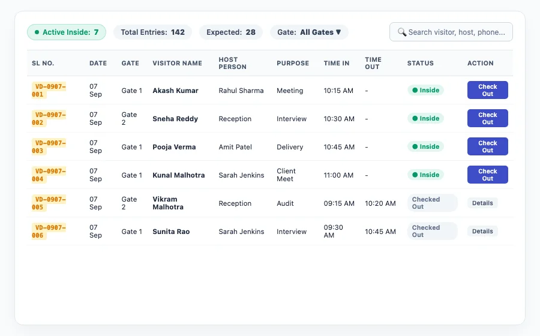The image size is (540, 336).
Task: Check out Pooja Verma
Action: pyautogui.click(x=487, y=146)
